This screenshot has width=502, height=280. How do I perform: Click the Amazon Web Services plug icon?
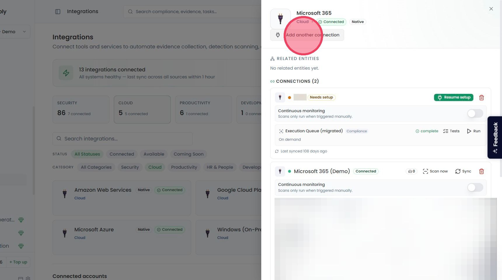65,193
